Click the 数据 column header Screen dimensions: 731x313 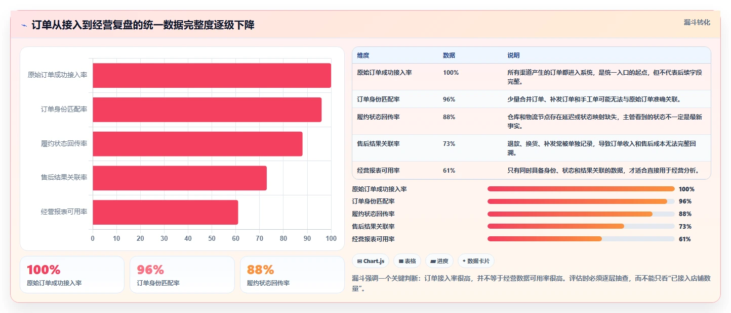pyautogui.click(x=449, y=56)
